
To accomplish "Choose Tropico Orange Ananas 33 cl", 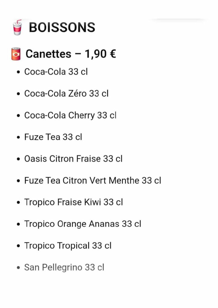I will (x=83, y=224).
